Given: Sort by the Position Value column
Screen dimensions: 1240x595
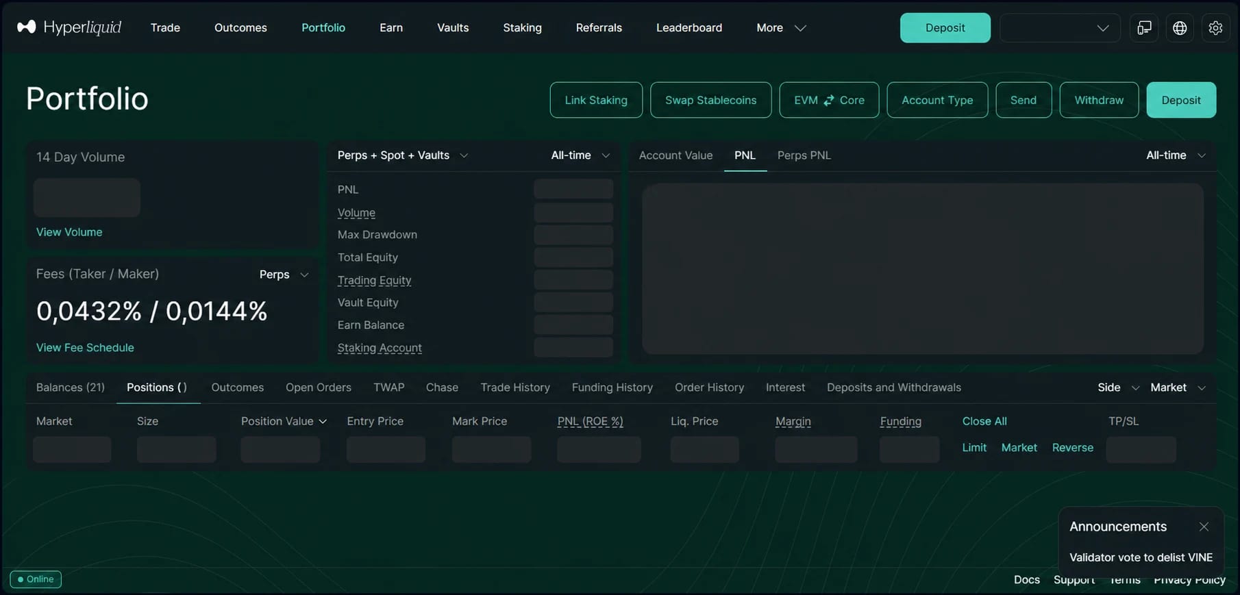Looking at the screenshot, I should pos(284,421).
